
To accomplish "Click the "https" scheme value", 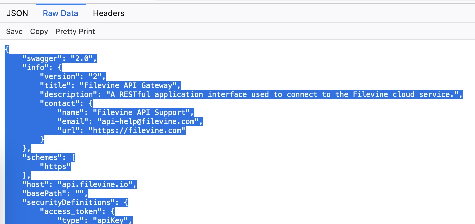I will click(x=55, y=167).
